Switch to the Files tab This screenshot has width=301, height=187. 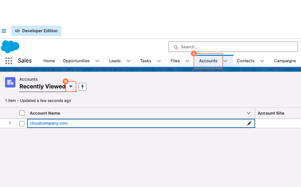175,61
